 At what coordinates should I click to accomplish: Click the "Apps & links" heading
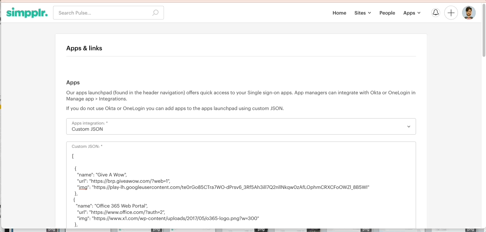(84, 48)
